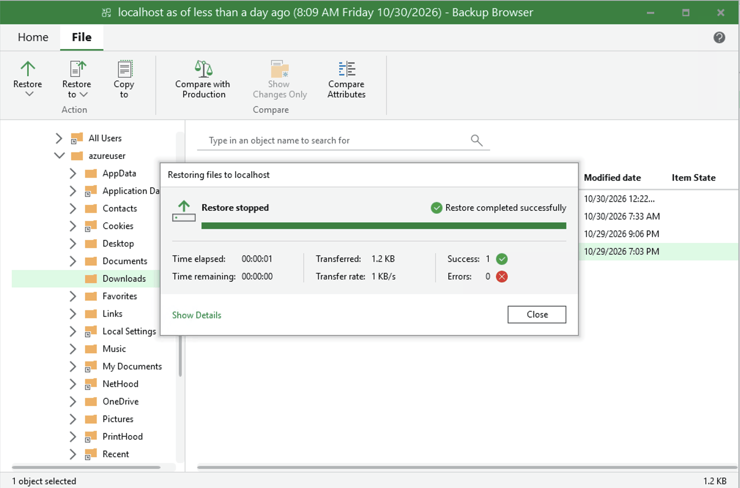Click the green Success check icon
Screen dimensions: 740x488
pyautogui.click(x=502, y=259)
